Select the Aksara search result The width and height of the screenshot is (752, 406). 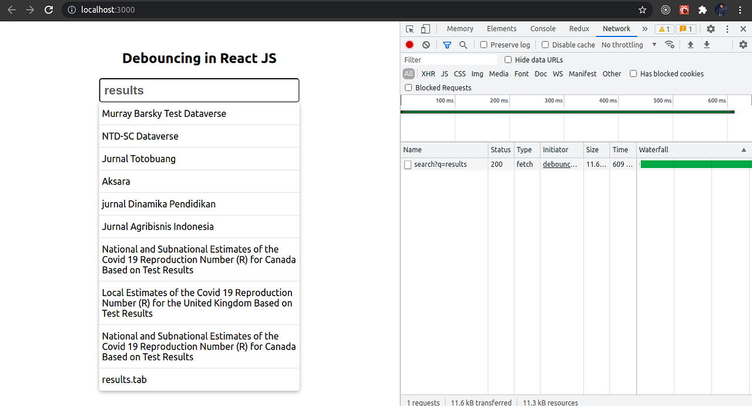(116, 181)
